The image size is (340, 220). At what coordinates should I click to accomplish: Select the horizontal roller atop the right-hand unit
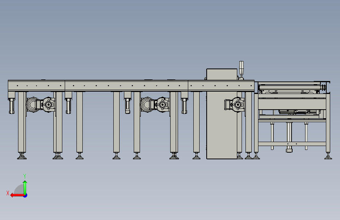click(x=291, y=87)
